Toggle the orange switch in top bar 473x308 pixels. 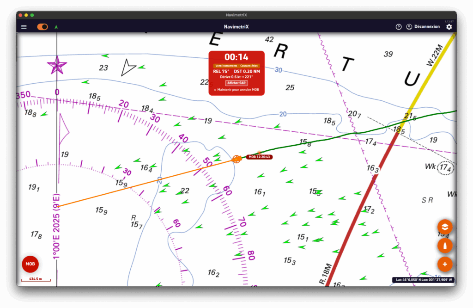42,27
